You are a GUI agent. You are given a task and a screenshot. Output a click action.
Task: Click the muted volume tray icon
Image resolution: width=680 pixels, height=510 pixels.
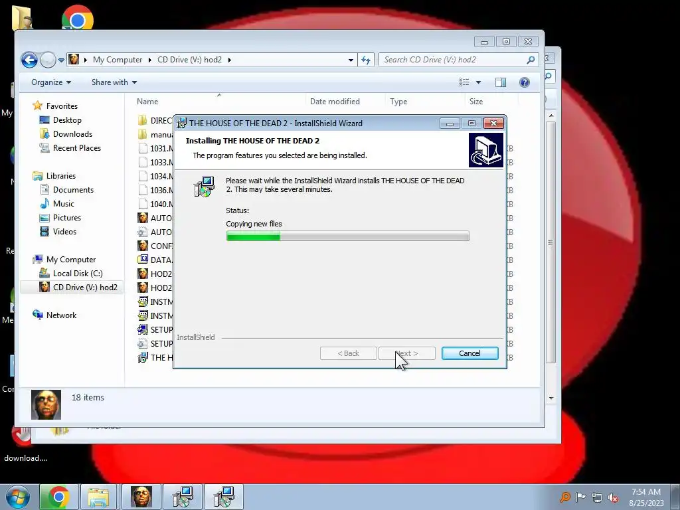click(613, 497)
